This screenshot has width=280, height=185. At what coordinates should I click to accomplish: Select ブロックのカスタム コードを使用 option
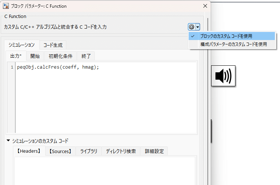coord(232,36)
